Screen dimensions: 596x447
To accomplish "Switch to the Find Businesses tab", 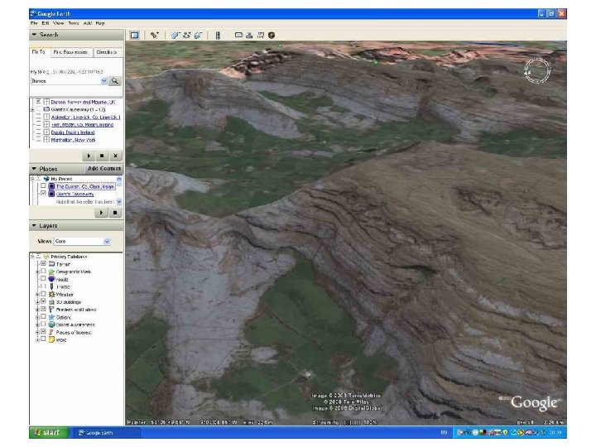I will [x=70, y=52].
